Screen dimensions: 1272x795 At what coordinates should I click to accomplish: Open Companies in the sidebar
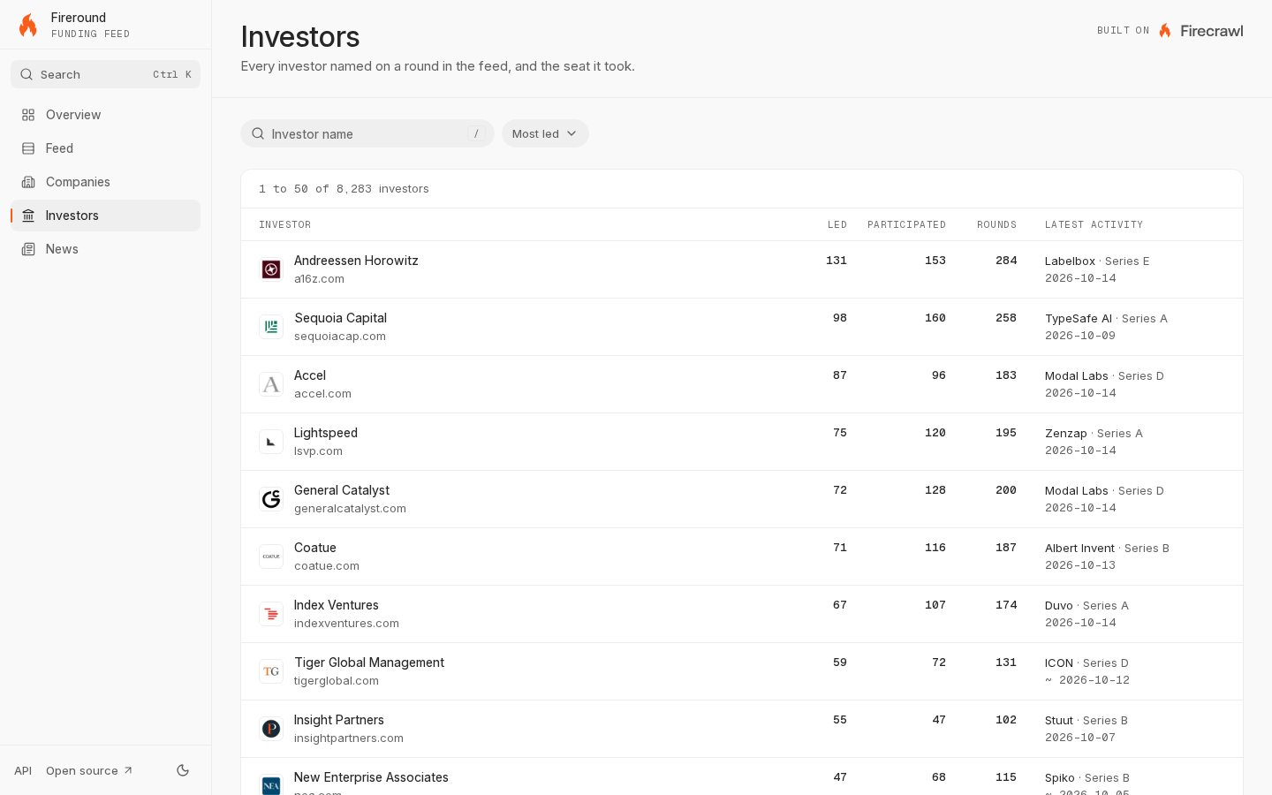click(105, 182)
